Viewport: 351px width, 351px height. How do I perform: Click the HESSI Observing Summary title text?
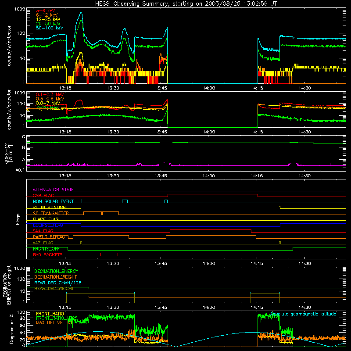click(x=186, y=4)
